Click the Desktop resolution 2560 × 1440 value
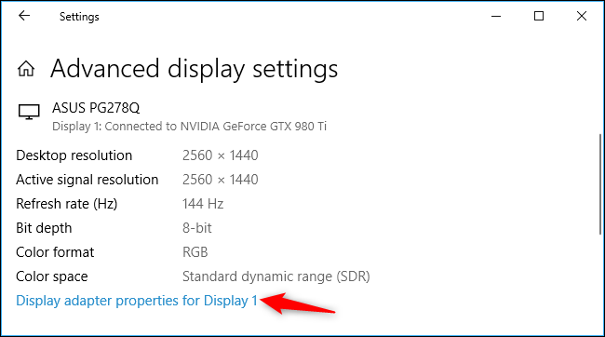Screen dimensions: 605x337 pos(221,155)
